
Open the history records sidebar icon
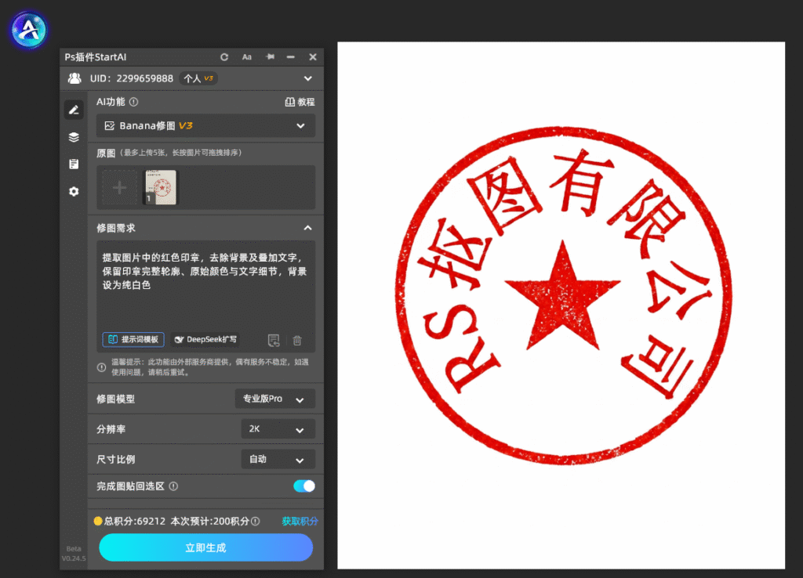click(74, 164)
